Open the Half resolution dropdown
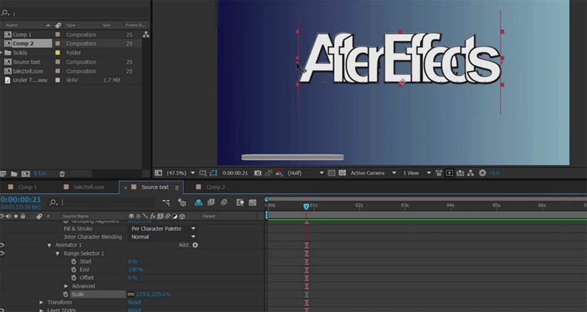The image size is (587, 312). click(305, 173)
